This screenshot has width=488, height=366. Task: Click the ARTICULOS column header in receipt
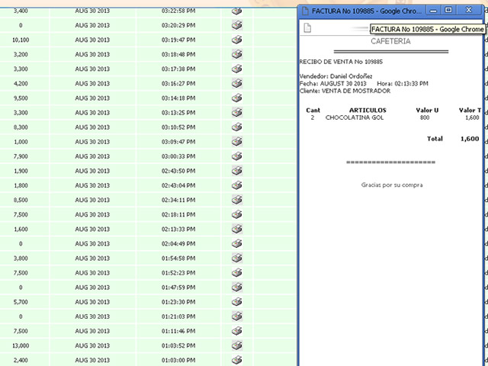tap(368, 110)
